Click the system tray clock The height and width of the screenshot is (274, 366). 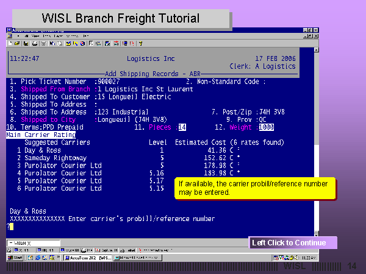tap(309, 258)
